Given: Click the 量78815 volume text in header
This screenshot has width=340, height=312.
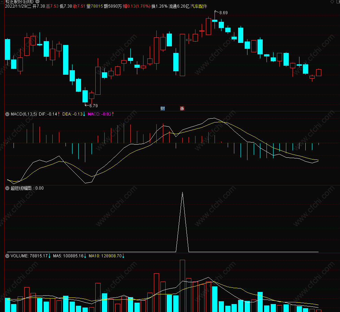Looking at the screenshot, I should (95, 6).
